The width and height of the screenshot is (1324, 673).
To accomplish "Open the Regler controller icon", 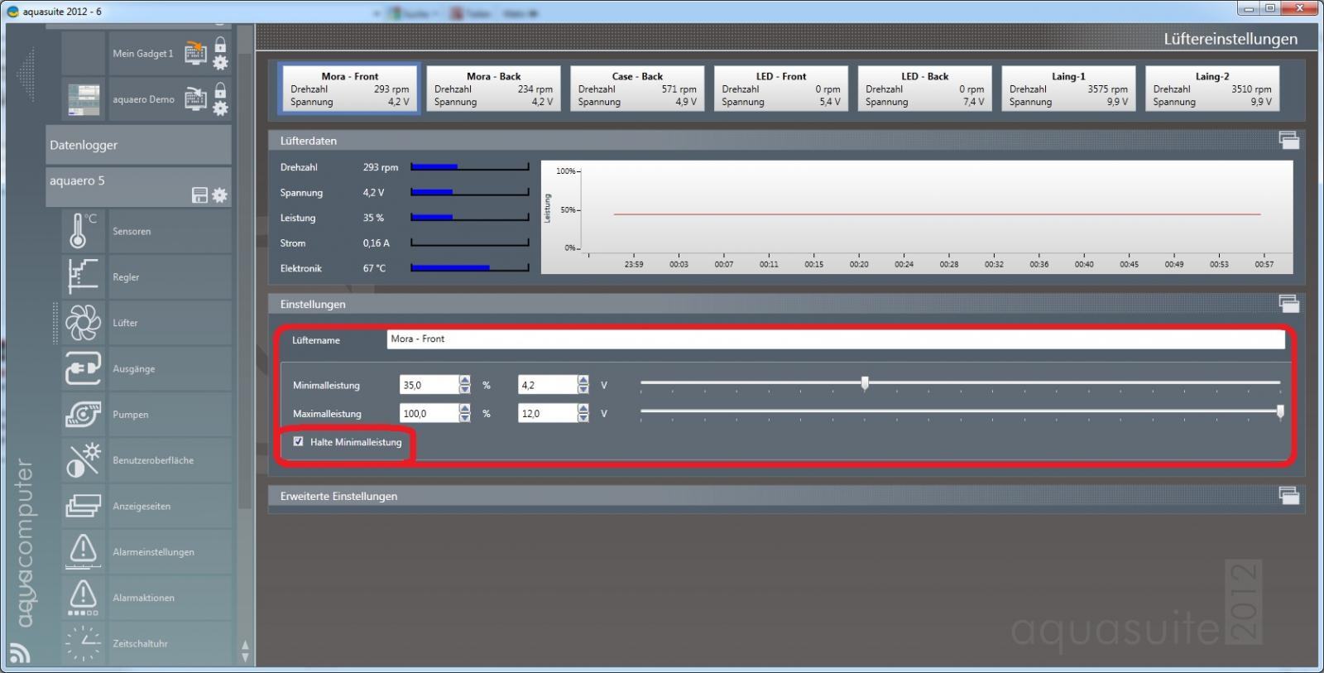I will 83,276.
